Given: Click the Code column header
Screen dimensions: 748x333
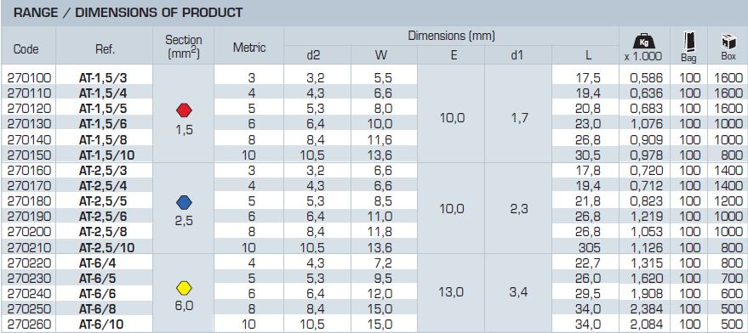Looking at the screenshot, I should pyautogui.click(x=26, y=49).
